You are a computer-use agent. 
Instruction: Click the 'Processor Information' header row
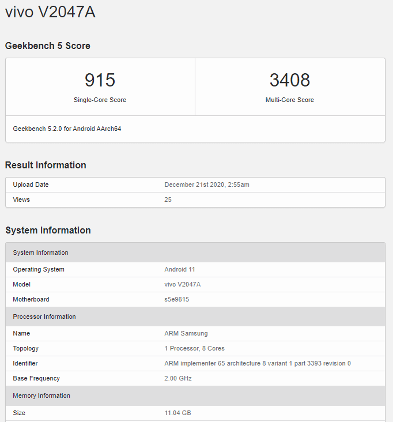[x=195, y=316]
